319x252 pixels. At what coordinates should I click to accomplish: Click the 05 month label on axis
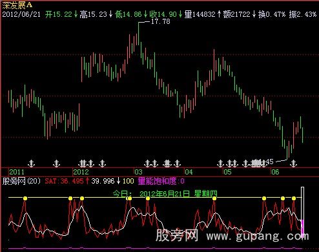point(227,172)
